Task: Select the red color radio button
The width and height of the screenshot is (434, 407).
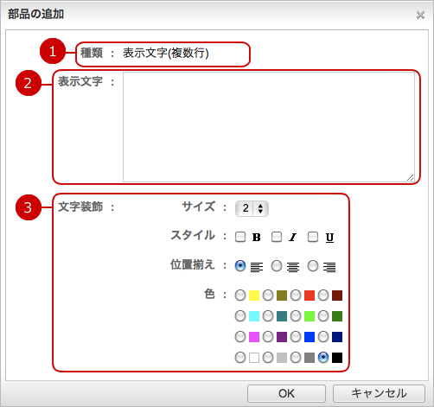Action: 296,296
